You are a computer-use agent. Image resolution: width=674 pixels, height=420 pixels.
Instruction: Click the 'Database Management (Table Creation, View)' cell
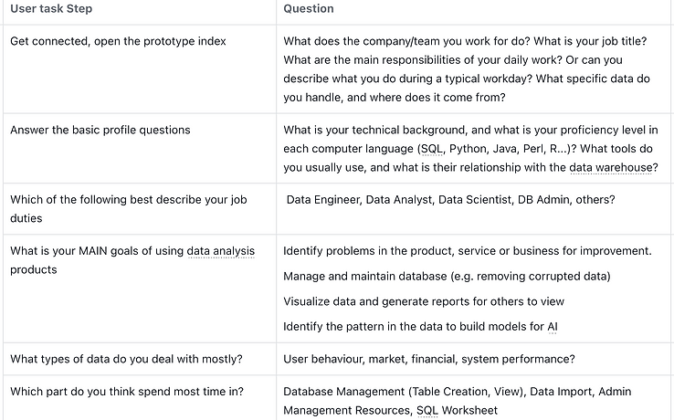(475, 398)
